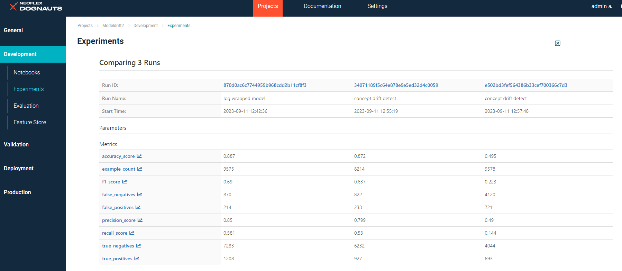Open chart icon next to recall_score

(x=132, y=233)
